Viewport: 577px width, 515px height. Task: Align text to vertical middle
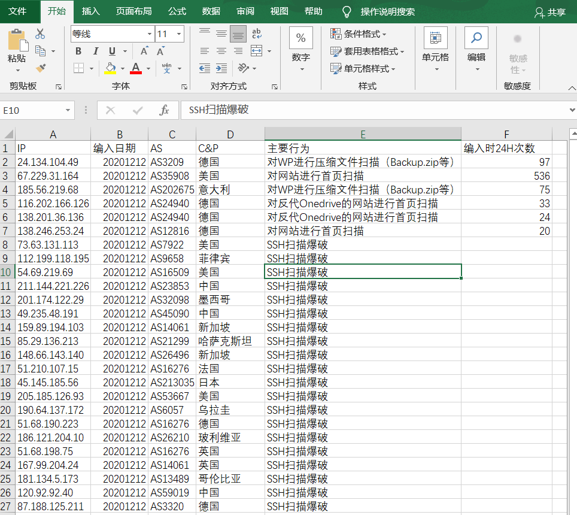coord(221,34)
